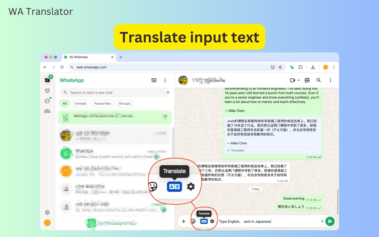Viewport: 379px width, 237px height.
Task: Open the contact's avatar in the chat header
Action: pyautogui.click(x=183, y=80)
